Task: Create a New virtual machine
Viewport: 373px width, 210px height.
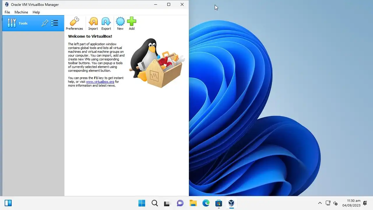Action: (x=120, y=23)
